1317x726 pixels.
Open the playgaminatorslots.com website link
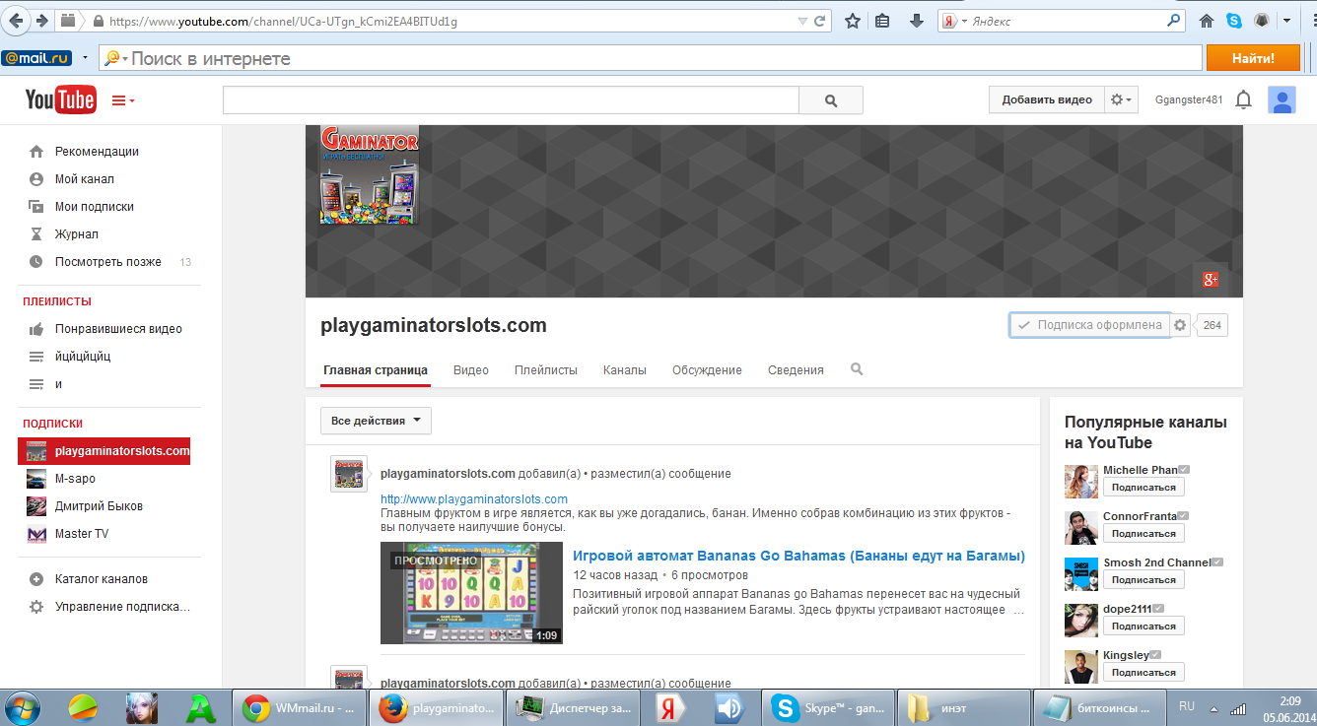click(474, 499)
